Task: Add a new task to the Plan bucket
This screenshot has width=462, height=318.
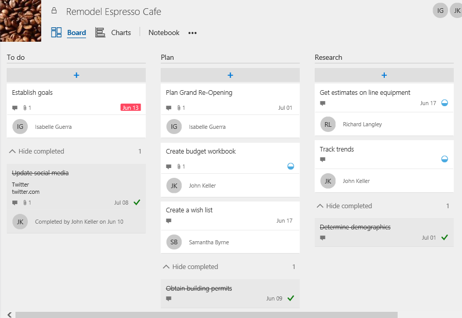Action: click(230, 75)
